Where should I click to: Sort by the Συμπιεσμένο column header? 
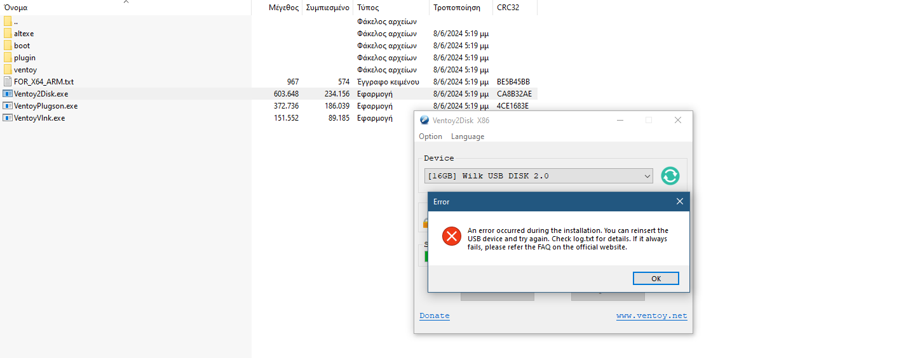click(x=327, y=8)
